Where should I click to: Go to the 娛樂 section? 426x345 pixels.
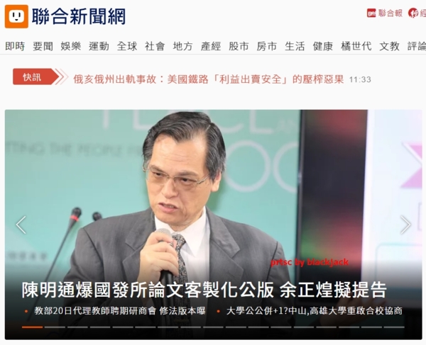tap(70, 46)
